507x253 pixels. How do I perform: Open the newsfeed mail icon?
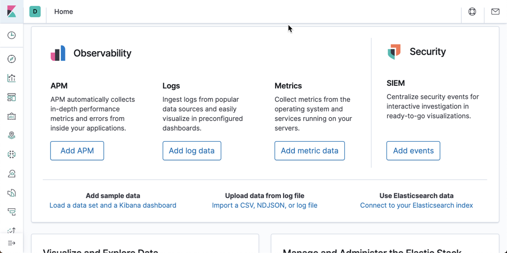click(x=495, y=12)
